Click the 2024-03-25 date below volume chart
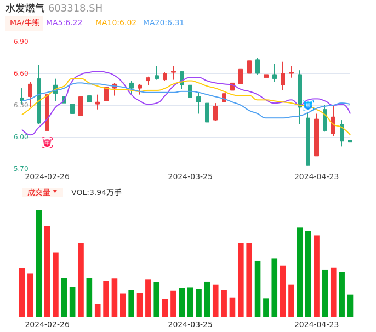 190,324
